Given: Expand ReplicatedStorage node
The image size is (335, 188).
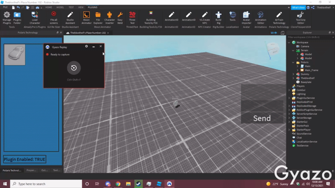Looking at the screenshot, I should click(289, 106).
